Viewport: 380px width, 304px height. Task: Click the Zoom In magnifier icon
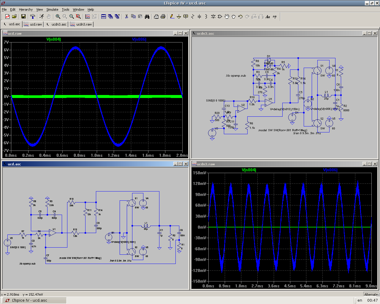pos(58,17)
